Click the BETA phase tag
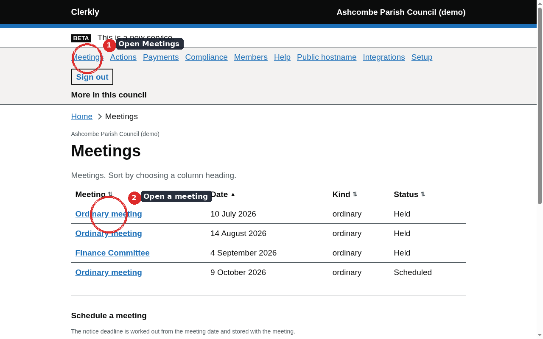543x339 pixels. [81, 38]
